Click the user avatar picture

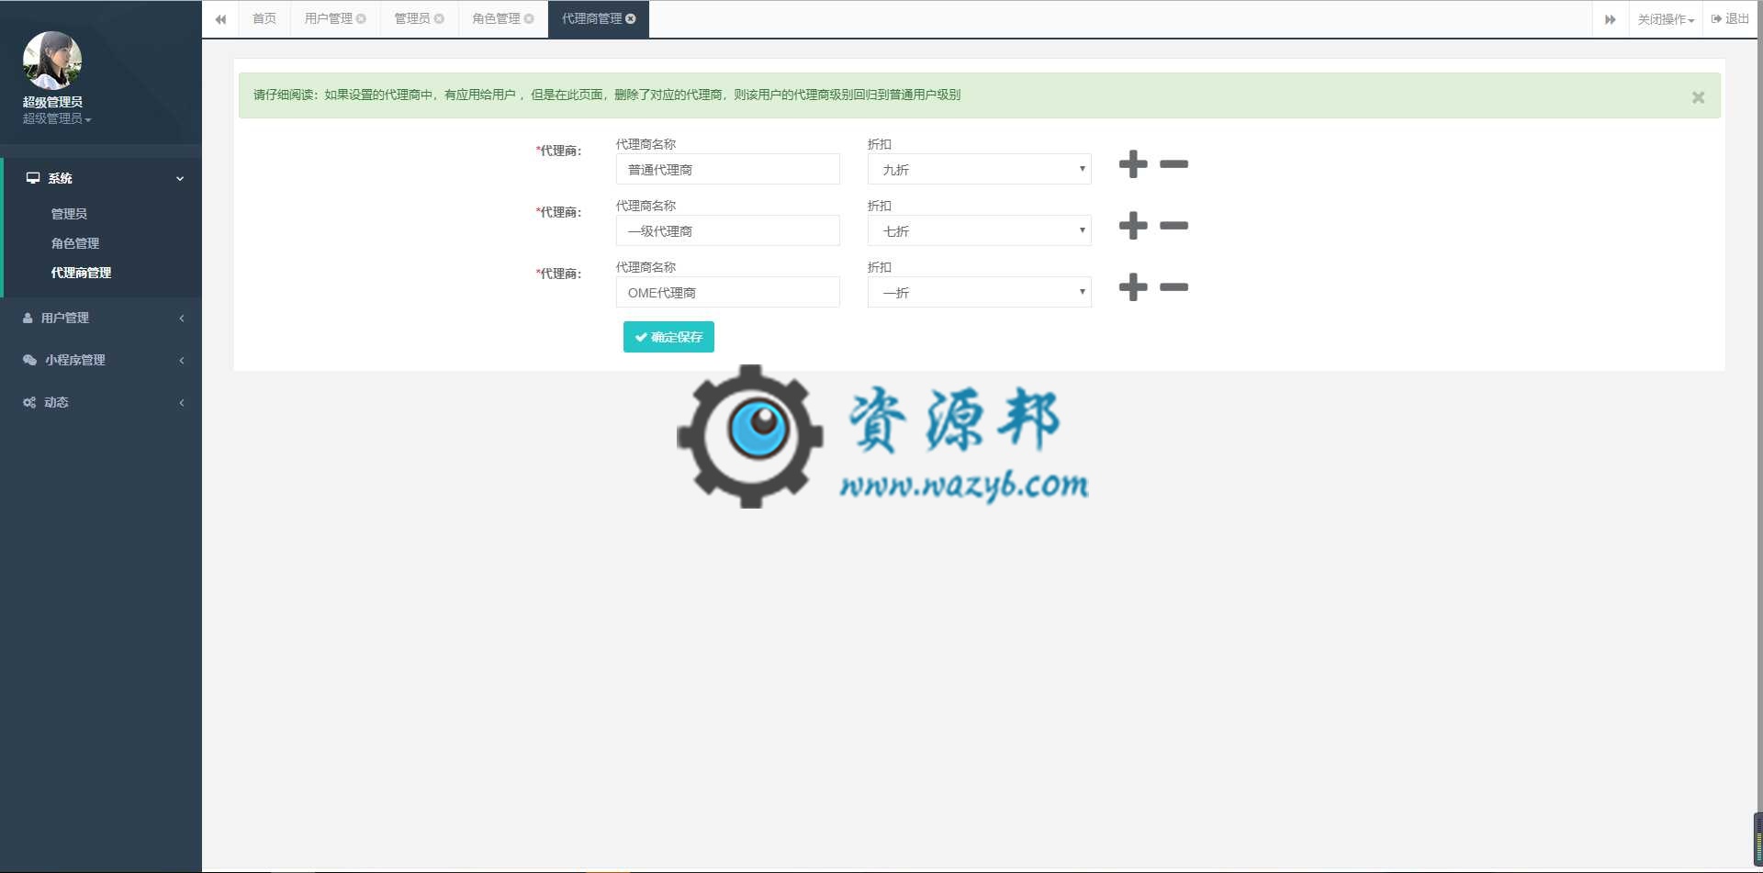tap(52, 61)
